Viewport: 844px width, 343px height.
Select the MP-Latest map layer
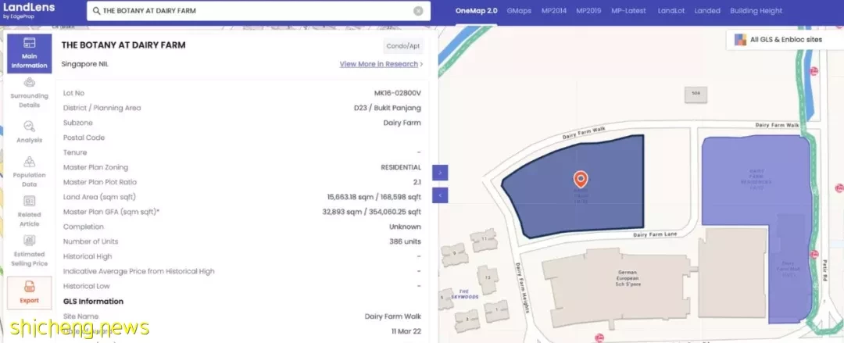click(628, 11)
